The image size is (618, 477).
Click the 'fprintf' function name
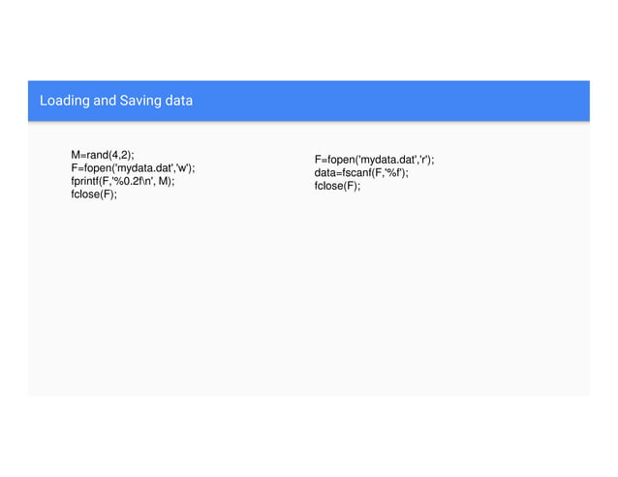click(84, 181)
